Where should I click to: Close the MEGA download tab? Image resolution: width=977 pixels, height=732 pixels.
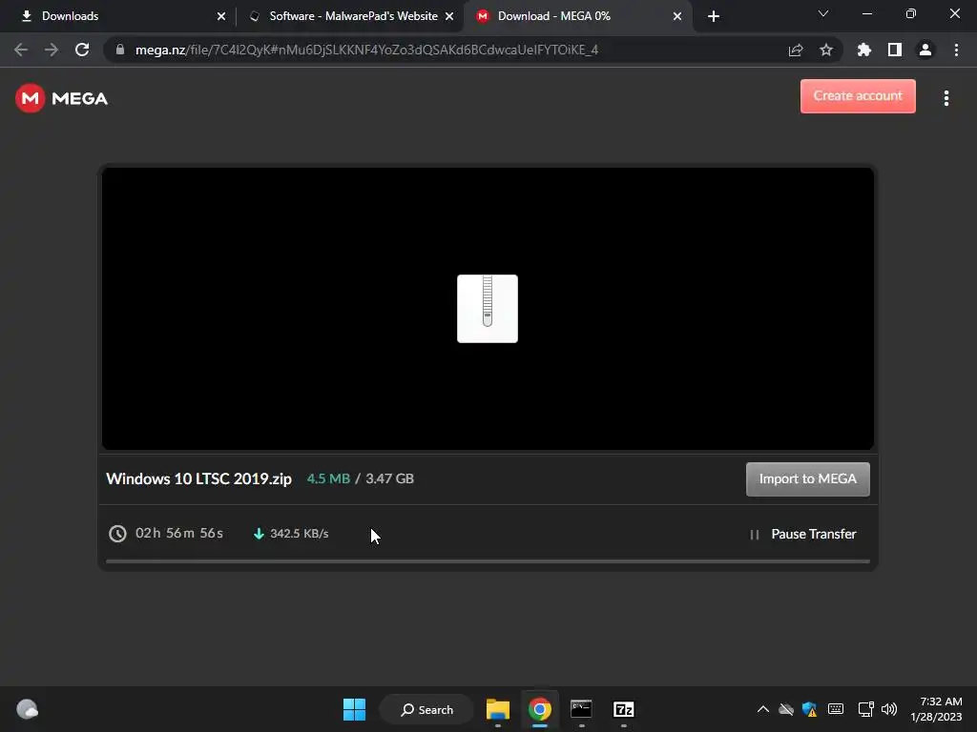(x=677, y=16)
